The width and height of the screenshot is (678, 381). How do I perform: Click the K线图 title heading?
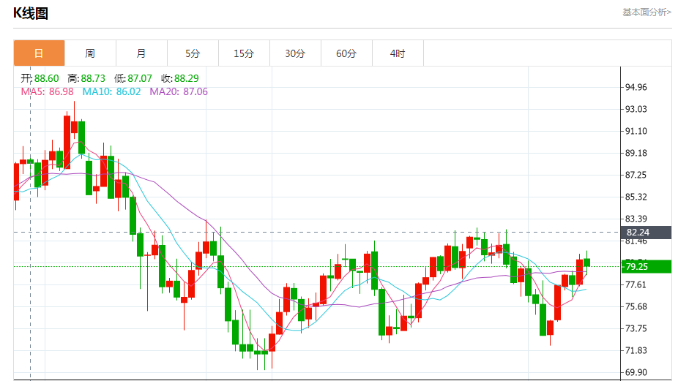[31, 12]
